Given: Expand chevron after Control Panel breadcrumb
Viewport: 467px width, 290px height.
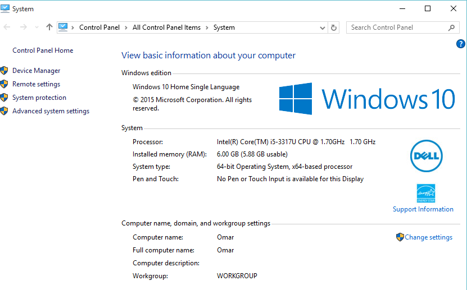Looking at the screenshot, I should pyautogui.click(x=126, y=27).
